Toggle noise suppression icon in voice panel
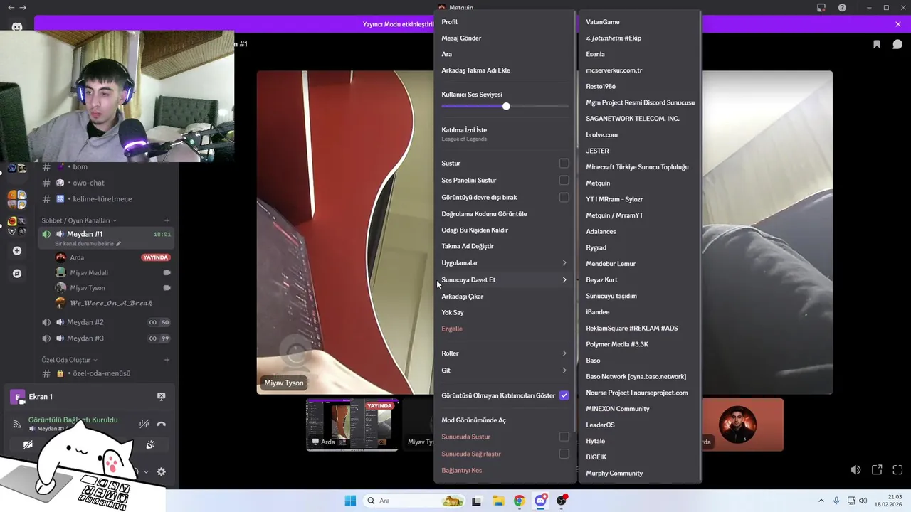 point(144,424)
